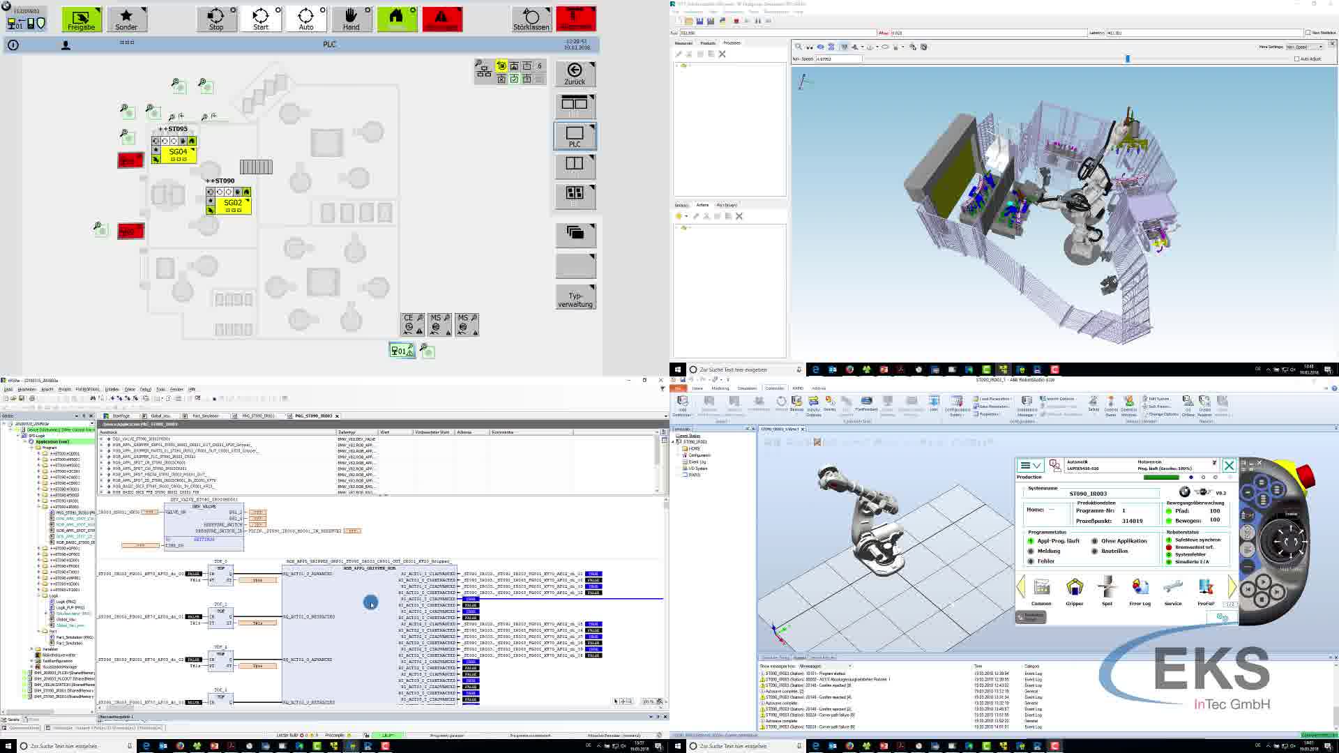The height and width of the screenshot is (753, 1339).
Task: Open FlexPendant hamburger menu dropdown
Action: 1030,465
